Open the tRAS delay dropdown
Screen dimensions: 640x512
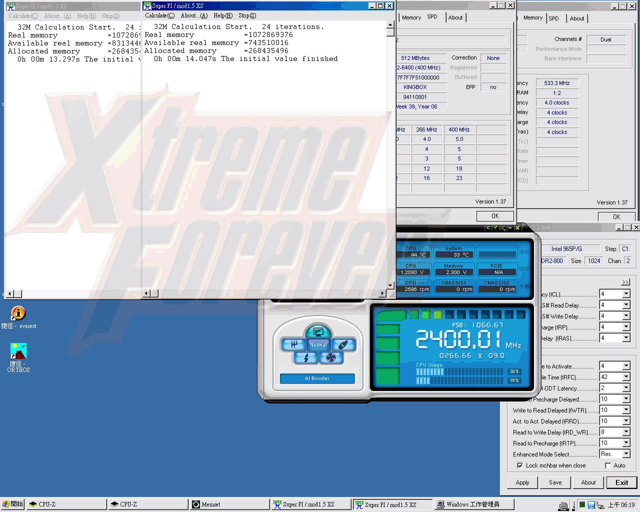click(x=626, y=338)
